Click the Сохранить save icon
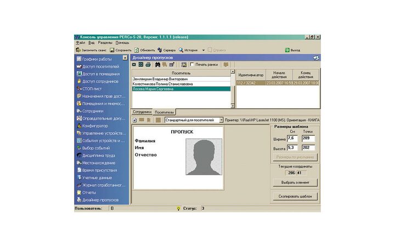Screen dimensions: 395x247 111,50
